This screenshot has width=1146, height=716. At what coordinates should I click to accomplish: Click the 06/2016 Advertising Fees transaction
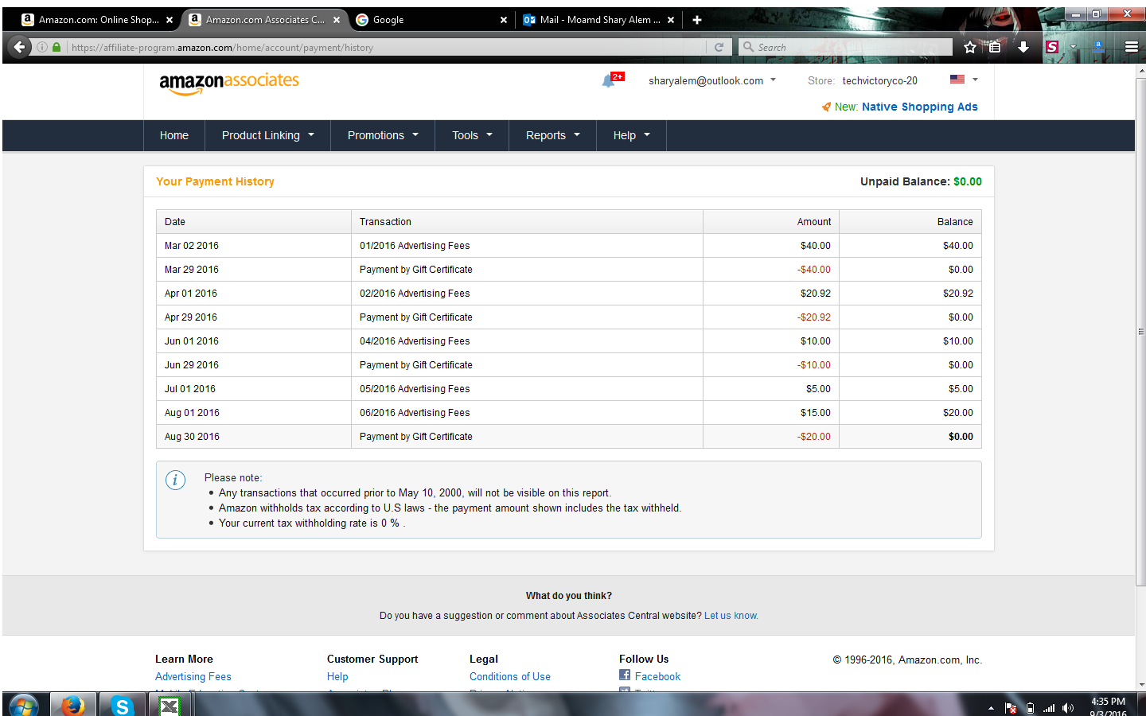click(415, 413)
